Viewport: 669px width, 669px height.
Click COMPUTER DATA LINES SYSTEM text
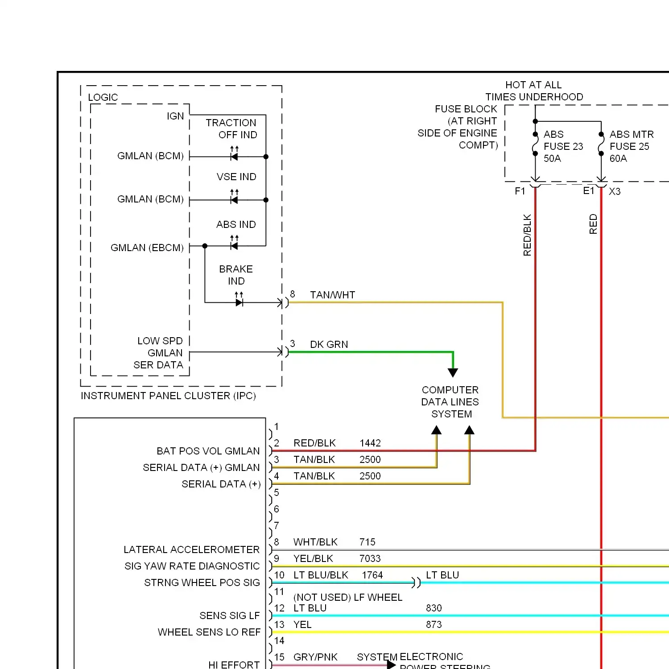tap(450, 402)
